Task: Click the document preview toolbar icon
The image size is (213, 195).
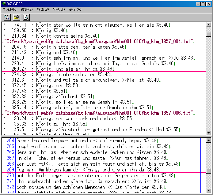Action: (26, 17)
